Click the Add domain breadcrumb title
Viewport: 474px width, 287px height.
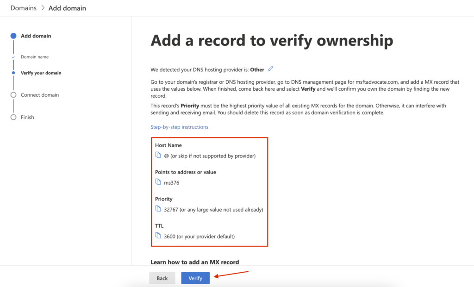tap(67, 8)
